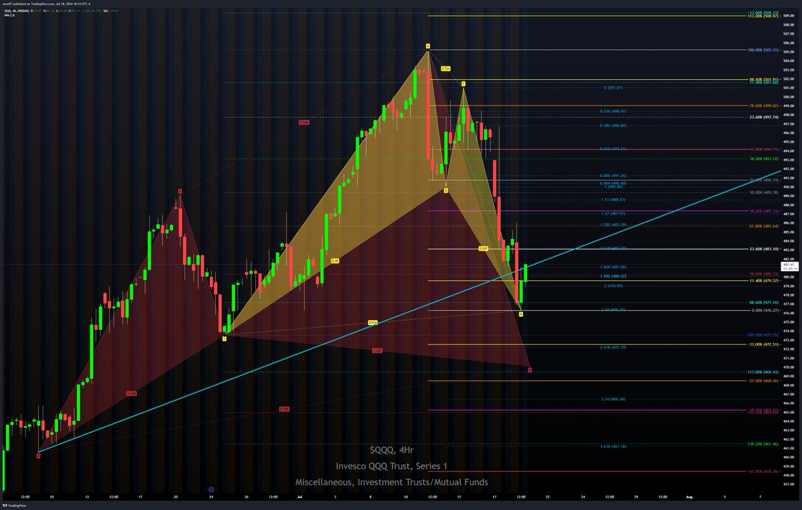802x510 pixels.
Task: Select the '0.236 (498.41)' Fibonacci label
Action: pyautogui.click(x=613, y=111)
